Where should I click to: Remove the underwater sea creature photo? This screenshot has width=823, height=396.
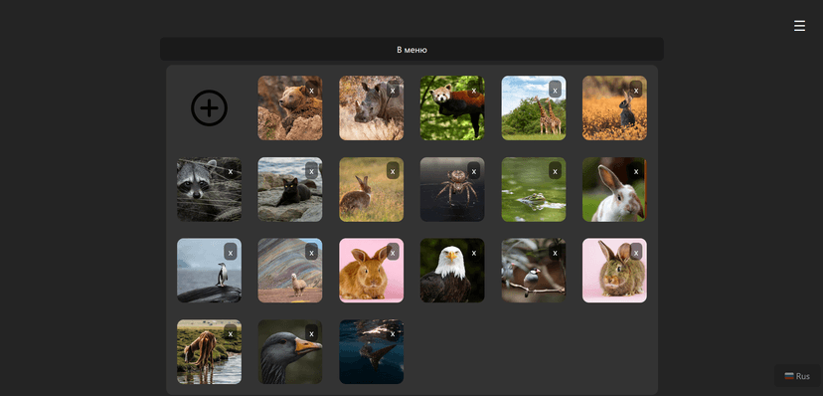(x=393, y=333)
